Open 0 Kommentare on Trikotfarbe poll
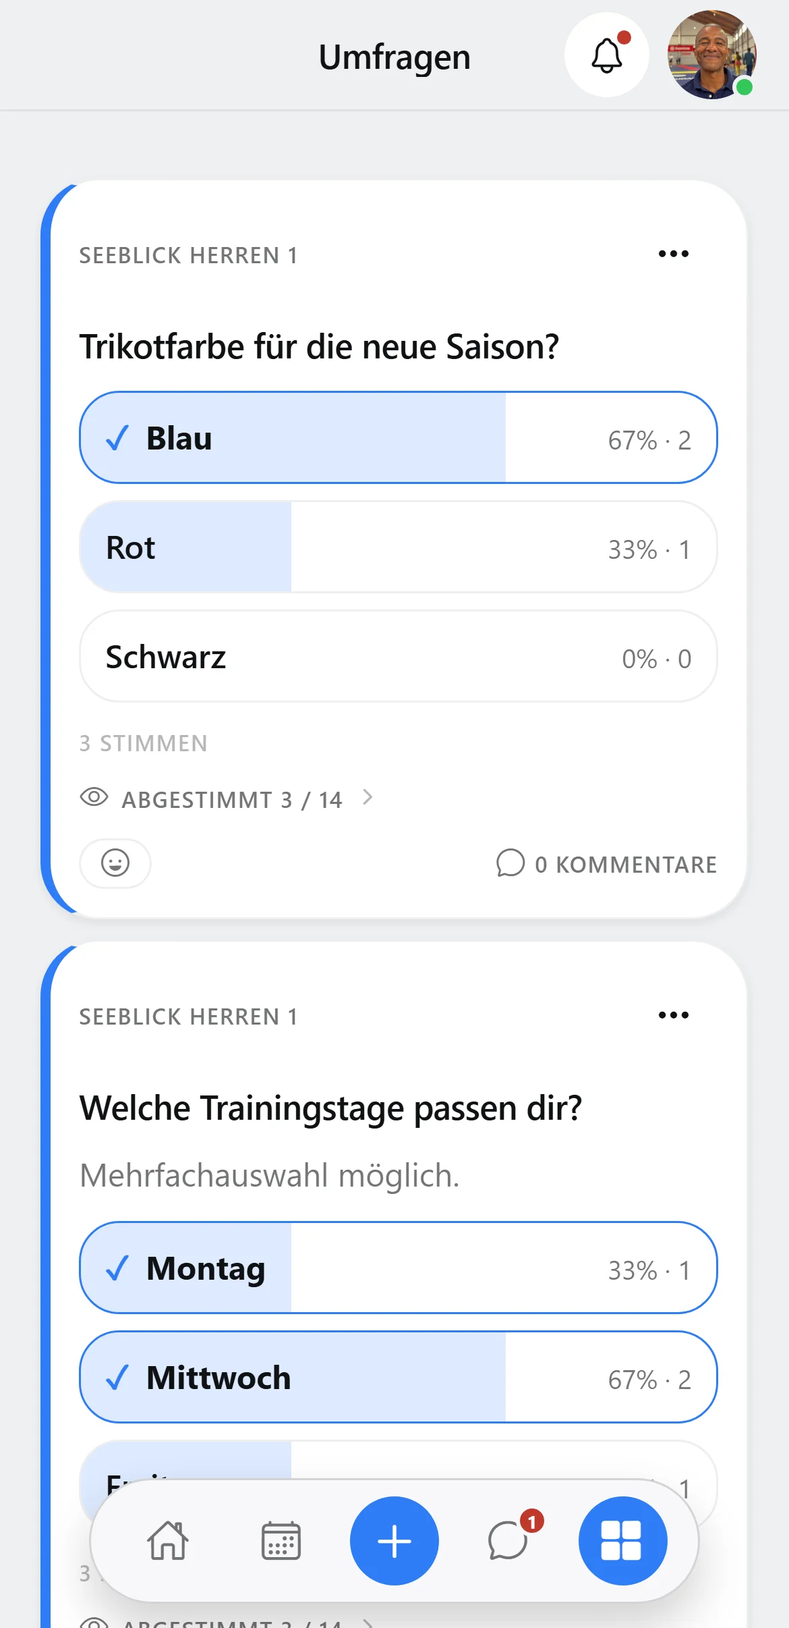 (x=606, y=863)
